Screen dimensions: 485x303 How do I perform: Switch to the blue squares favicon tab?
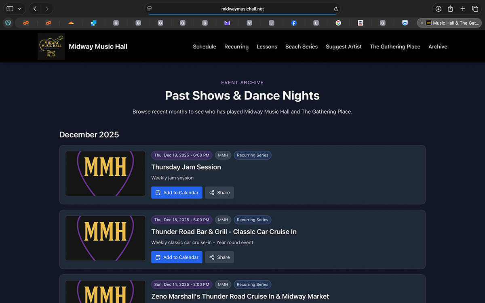[x=93, y=23]
